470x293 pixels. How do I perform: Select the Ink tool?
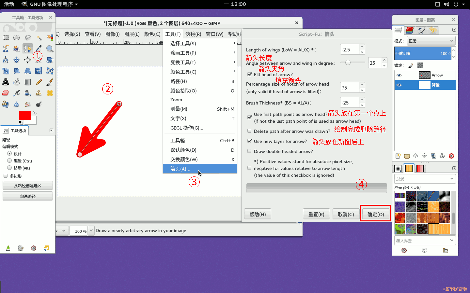pyautogui.click(x=28, y=93)
